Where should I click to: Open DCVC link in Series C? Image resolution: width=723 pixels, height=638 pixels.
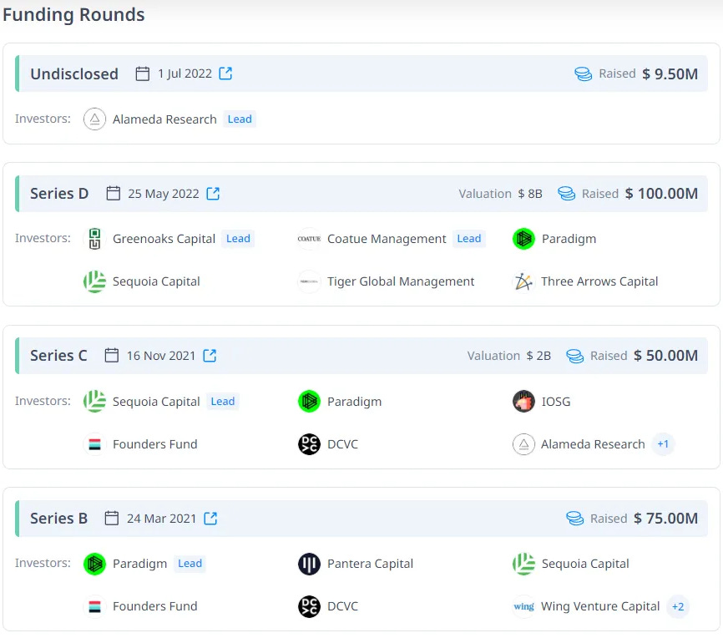pyautogui.click(x=342, y=444)
